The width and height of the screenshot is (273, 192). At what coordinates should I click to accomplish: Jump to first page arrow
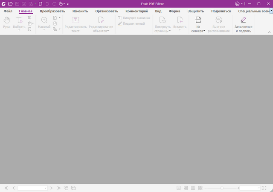click(x=6, y=188)
